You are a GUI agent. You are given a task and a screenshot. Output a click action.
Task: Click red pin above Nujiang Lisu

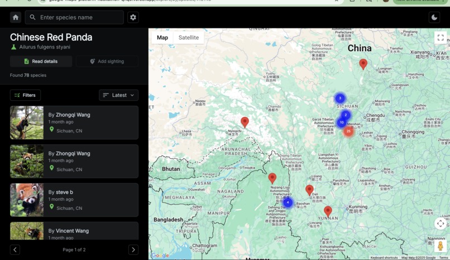(272, 178)
